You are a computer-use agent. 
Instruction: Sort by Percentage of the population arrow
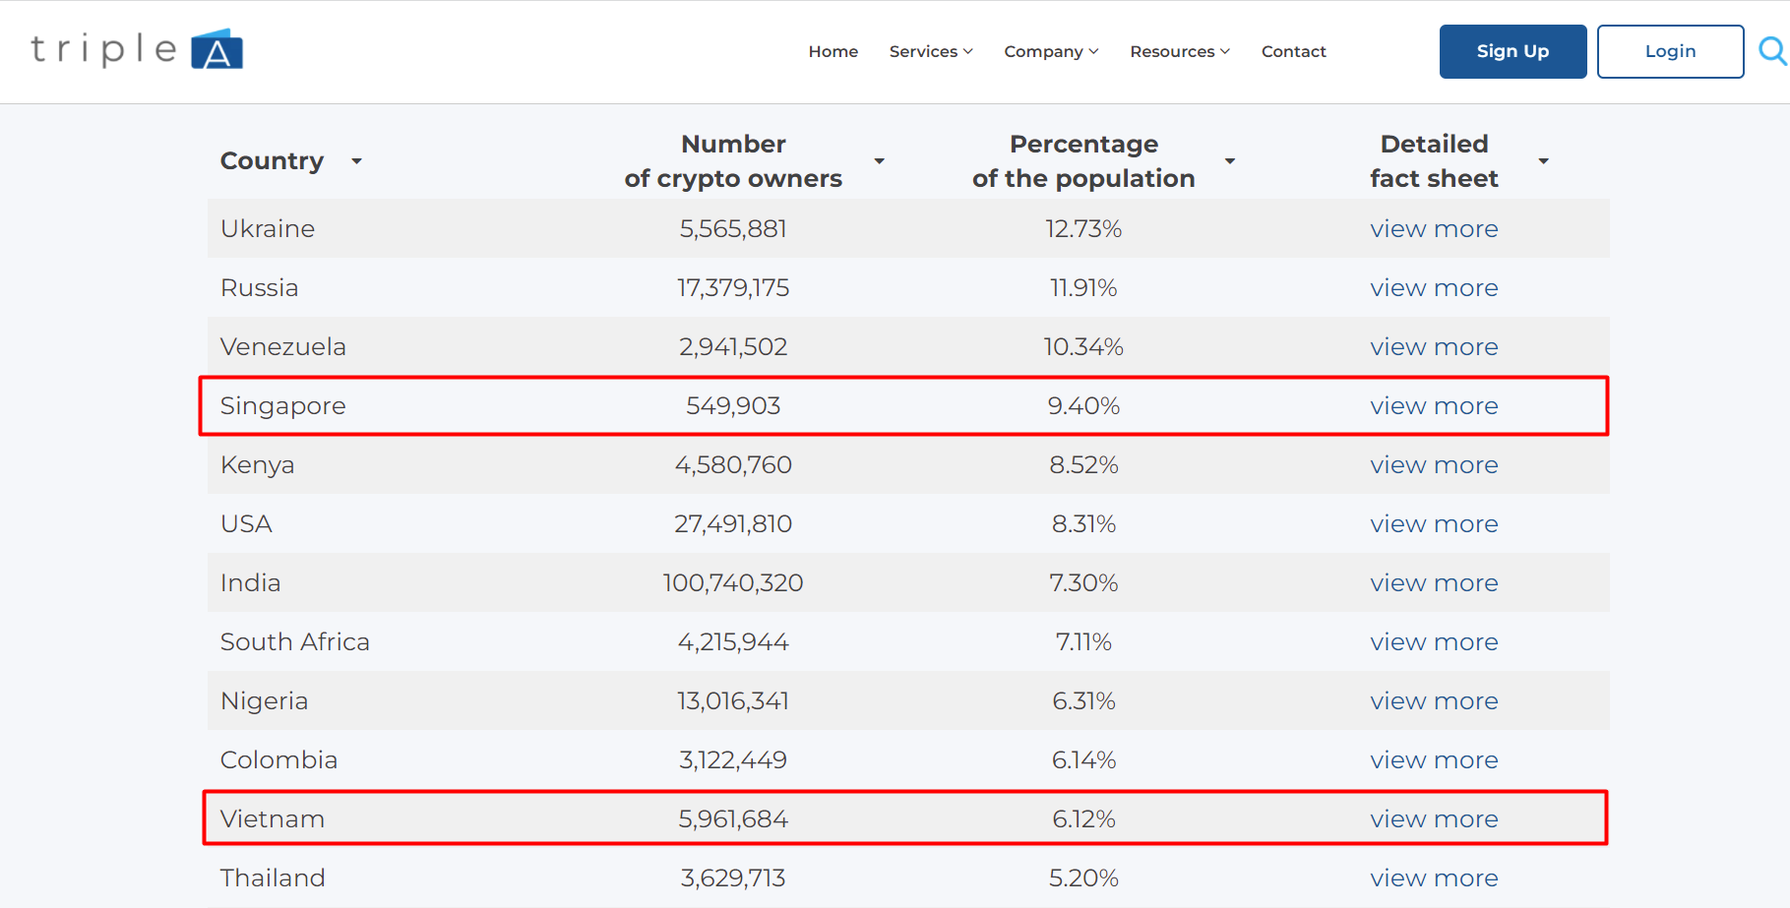(1229, 161)
